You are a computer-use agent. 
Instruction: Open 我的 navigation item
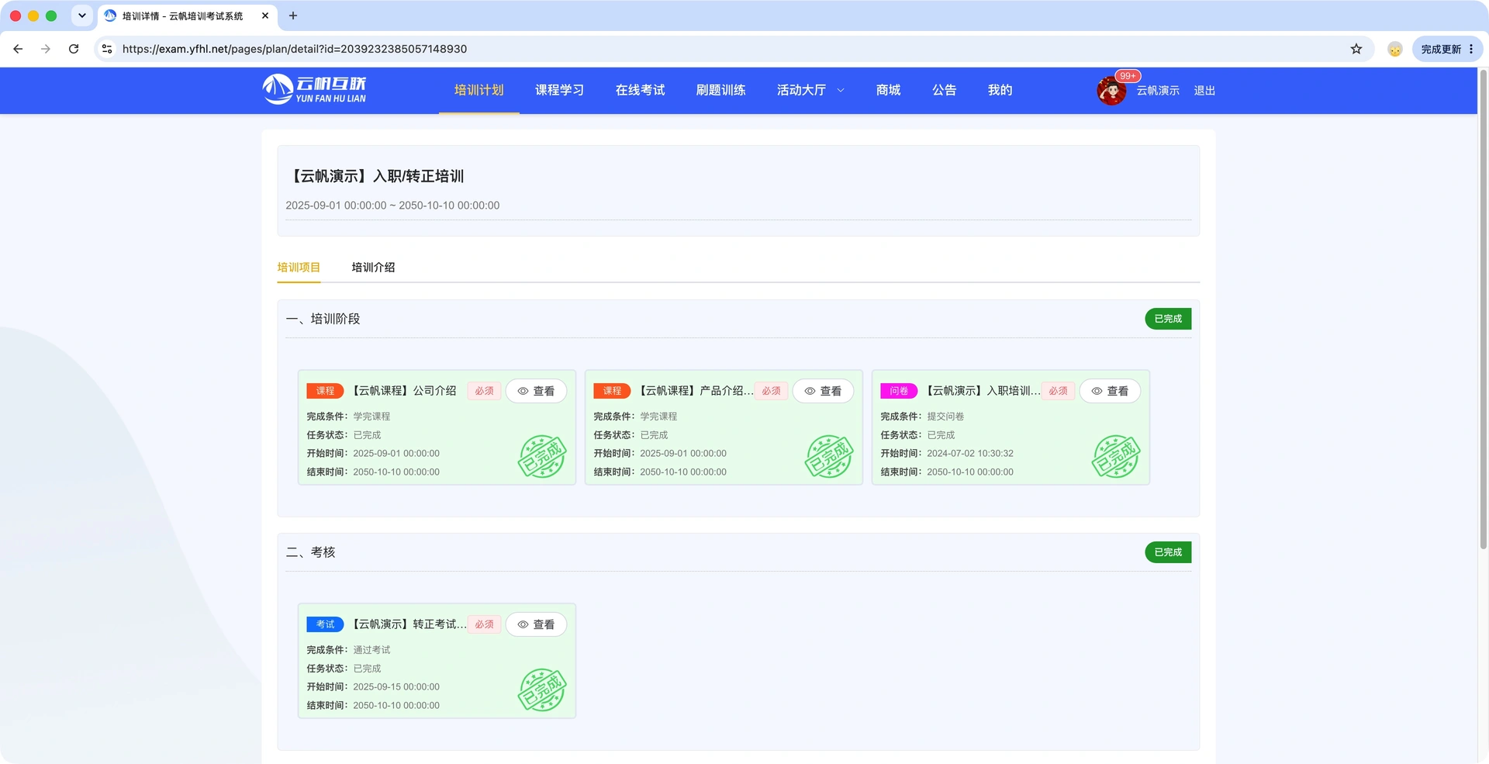1000,90
